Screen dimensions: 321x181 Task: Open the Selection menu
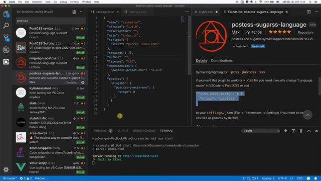[x=37, y=2]
